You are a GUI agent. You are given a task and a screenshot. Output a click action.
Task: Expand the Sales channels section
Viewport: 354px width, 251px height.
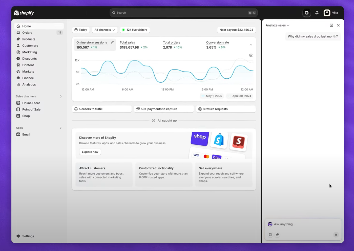coord(61,96)
